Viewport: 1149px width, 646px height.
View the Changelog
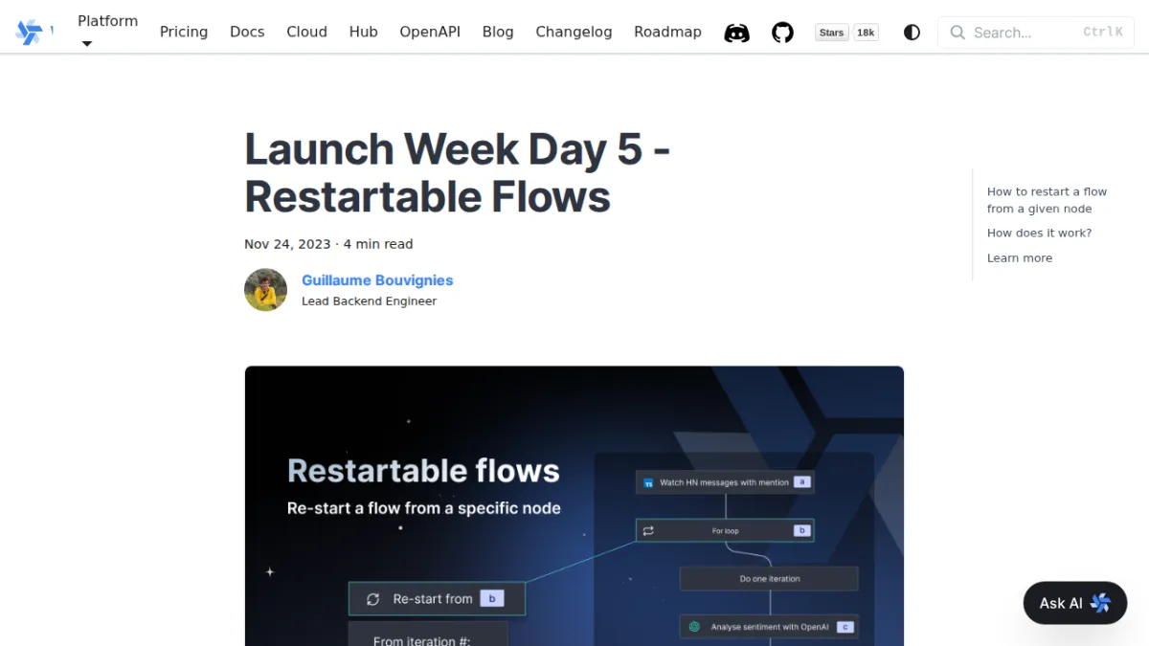click(x=574, y=33)
